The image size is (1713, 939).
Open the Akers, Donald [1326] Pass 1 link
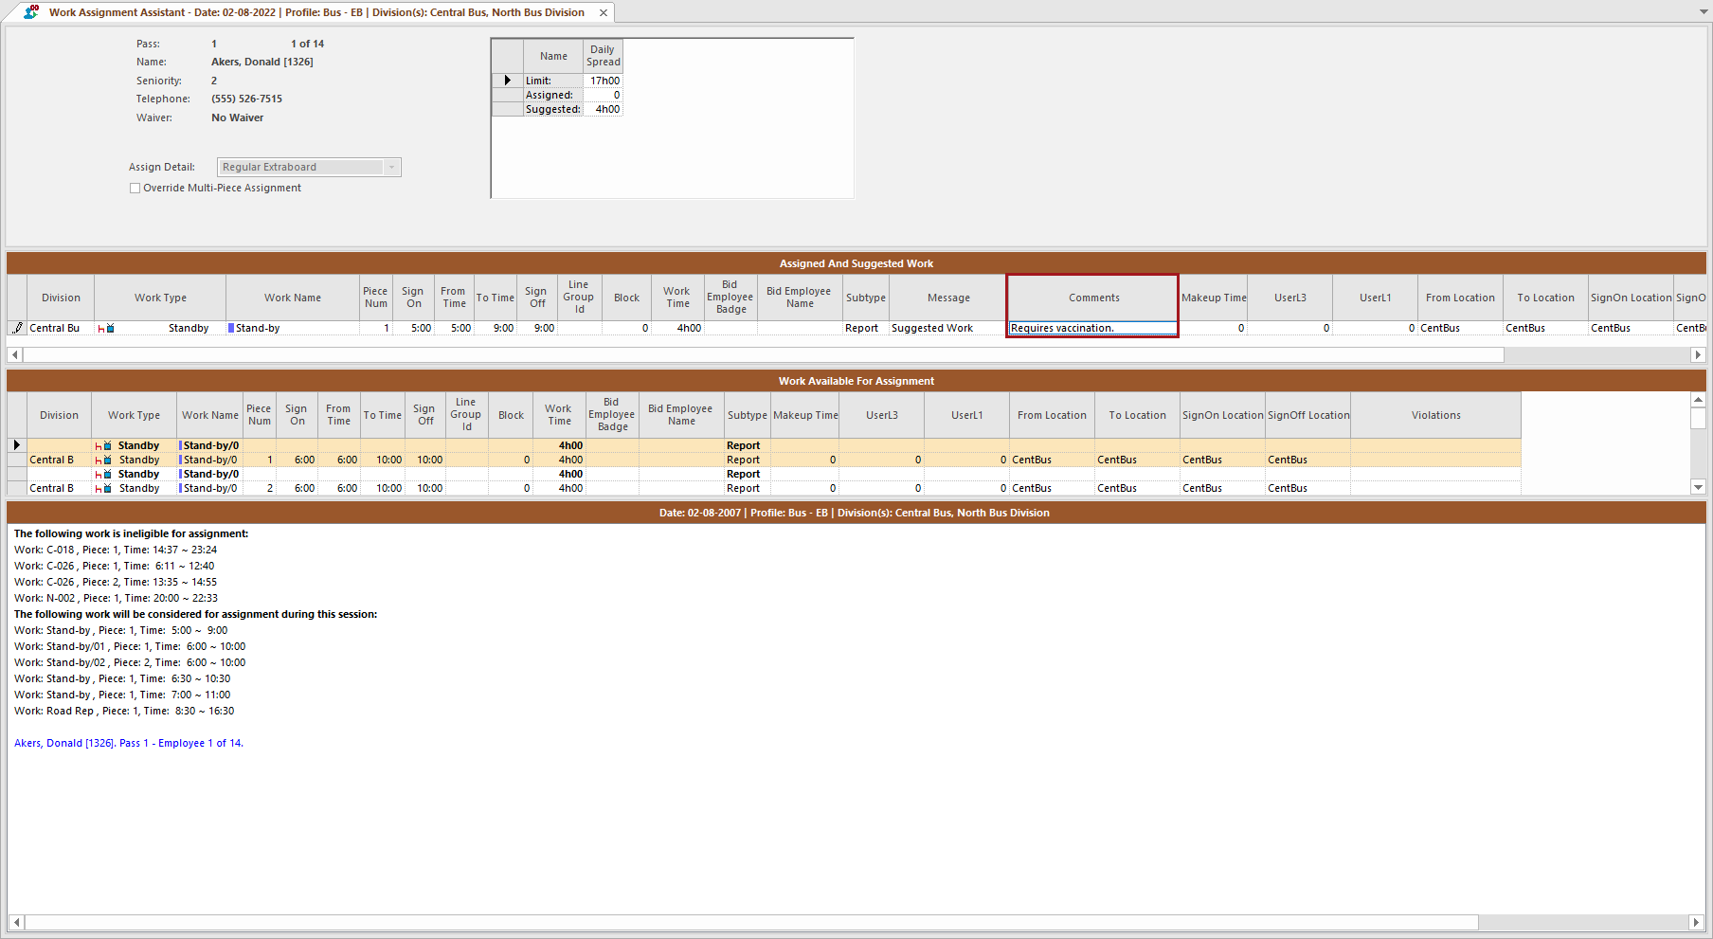coord(128,743)
